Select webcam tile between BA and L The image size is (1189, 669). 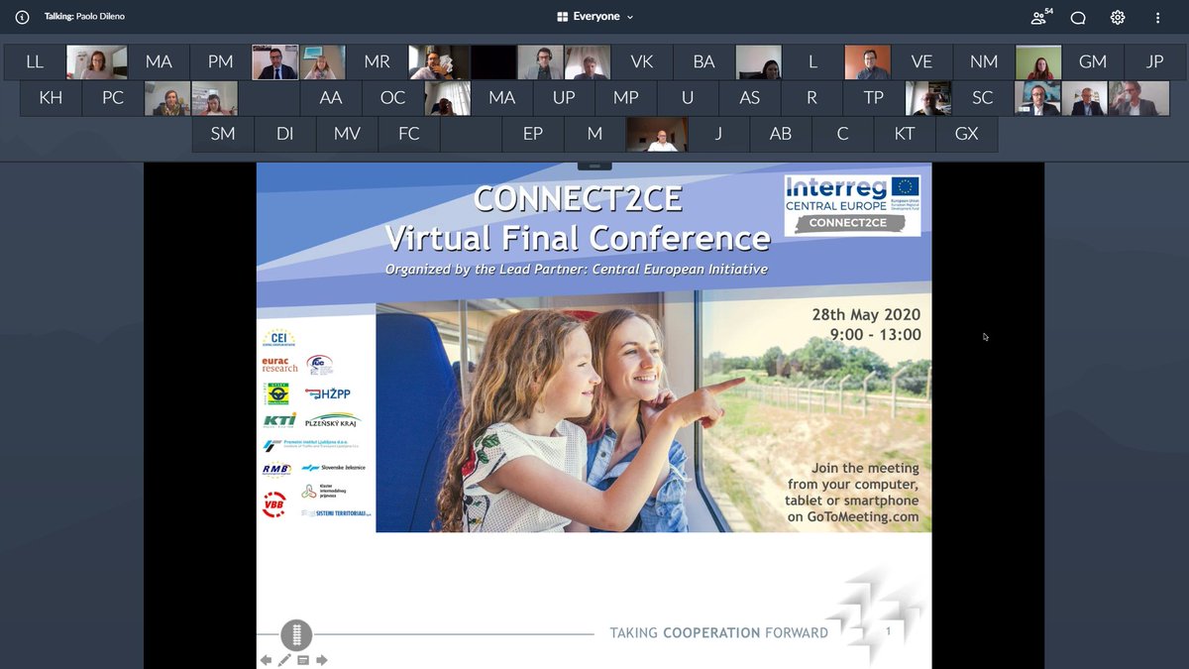758,61
